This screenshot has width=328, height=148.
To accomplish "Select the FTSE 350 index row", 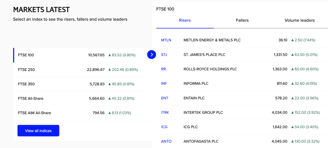I will pos(82,84).
